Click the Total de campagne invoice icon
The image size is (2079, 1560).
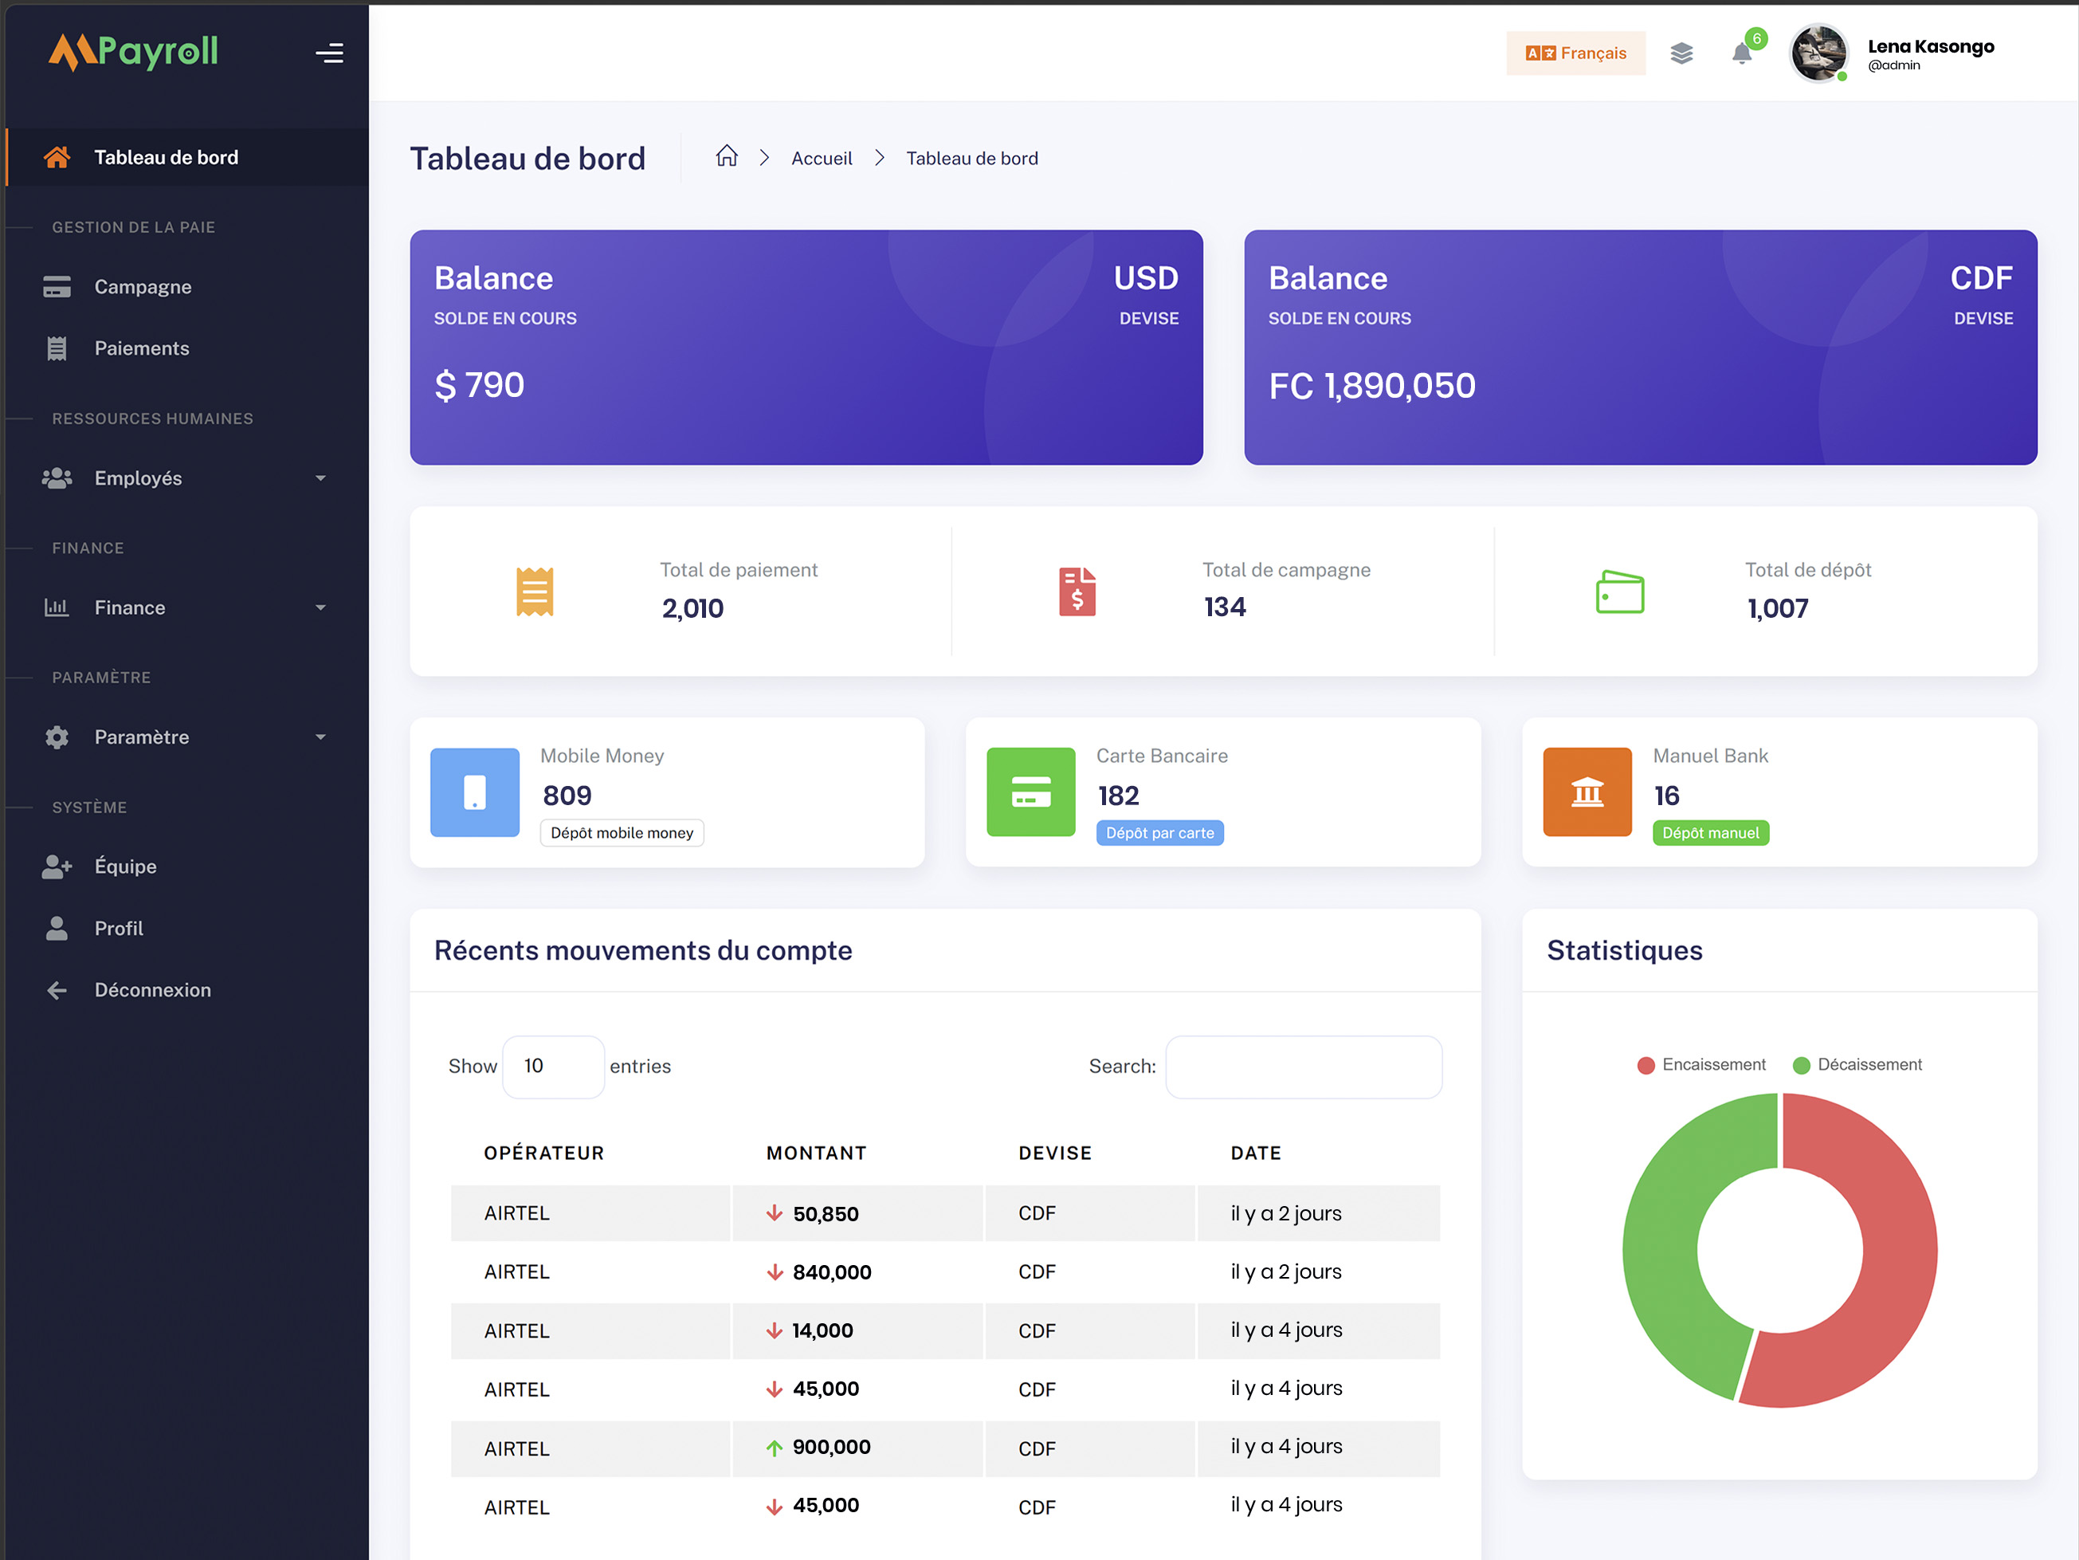click(x=1077, y=591)
